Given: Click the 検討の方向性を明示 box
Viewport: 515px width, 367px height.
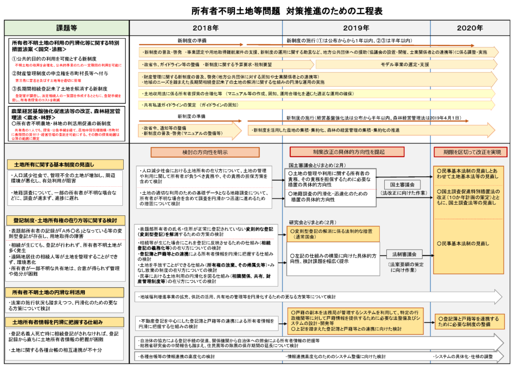Looking at the screenshot, I should pyautogui.click(x=205, y=152).
